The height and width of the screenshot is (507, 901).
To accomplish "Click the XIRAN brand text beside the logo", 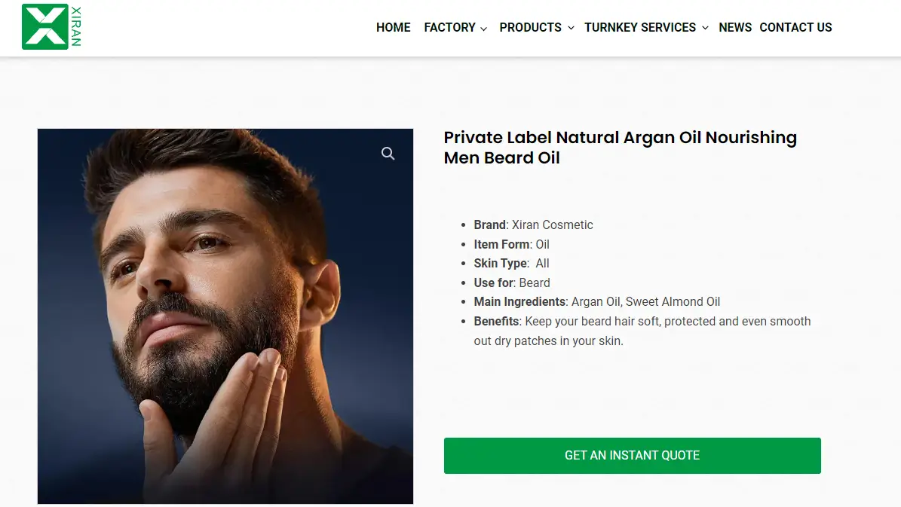I will point(75,26).
